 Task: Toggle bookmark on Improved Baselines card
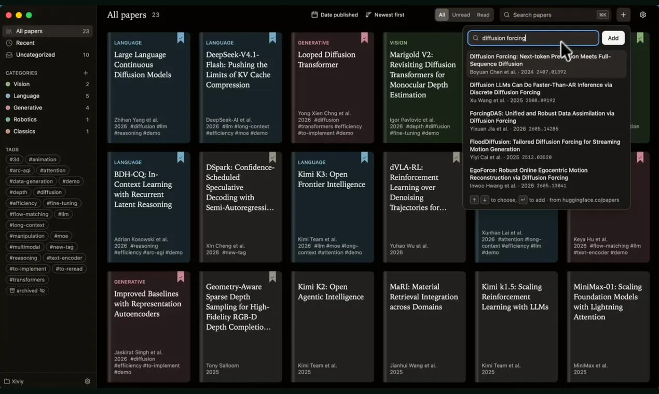181,277
